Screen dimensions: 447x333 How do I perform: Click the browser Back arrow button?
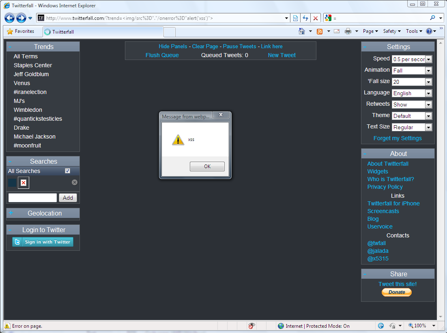click(9, 18)
